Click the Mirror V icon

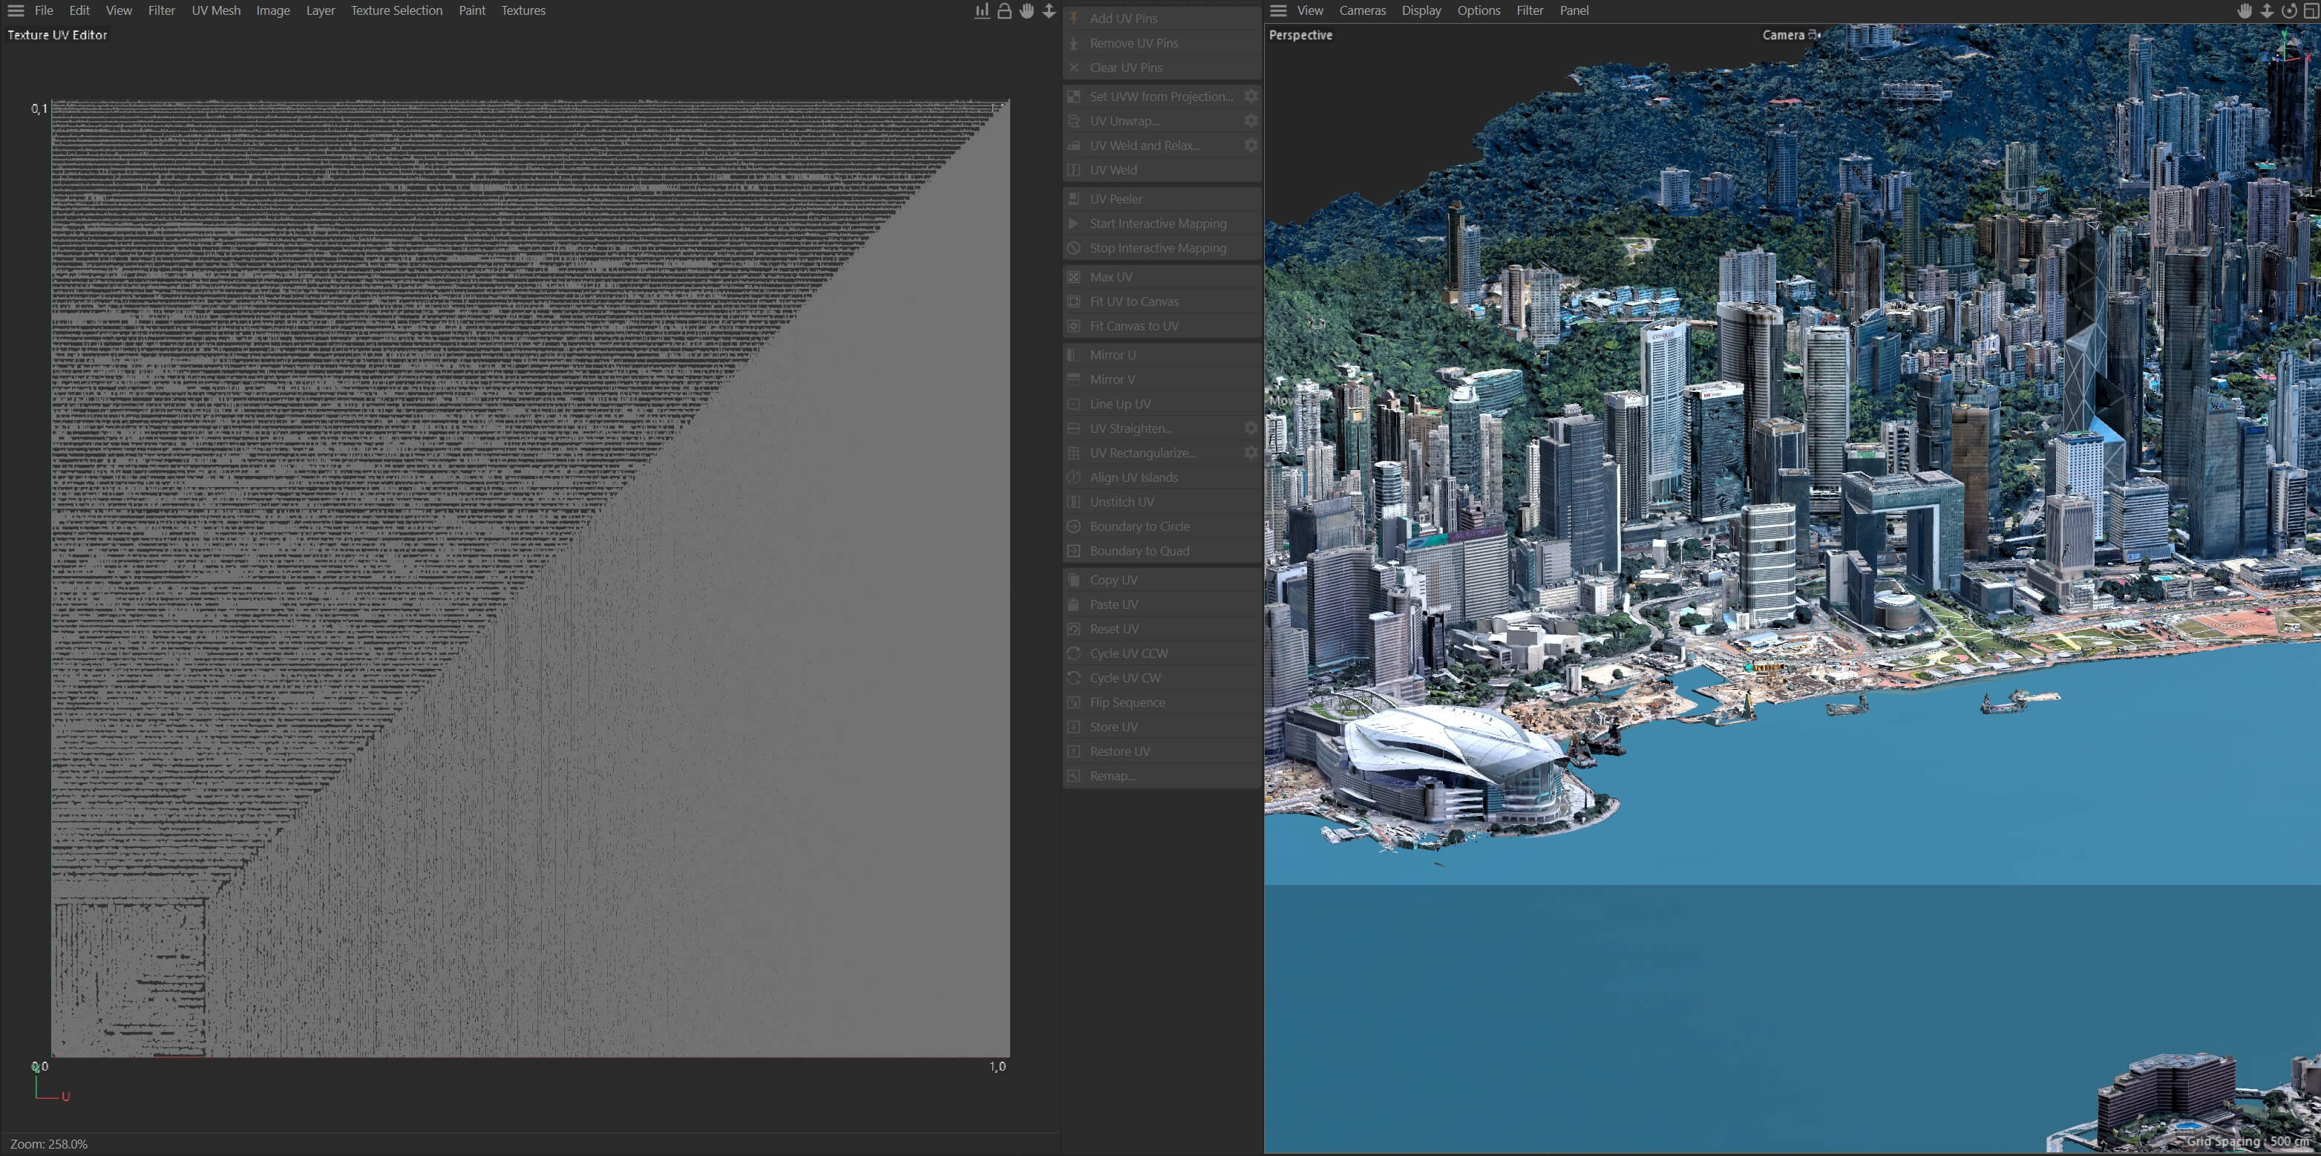pos(1074,379)
